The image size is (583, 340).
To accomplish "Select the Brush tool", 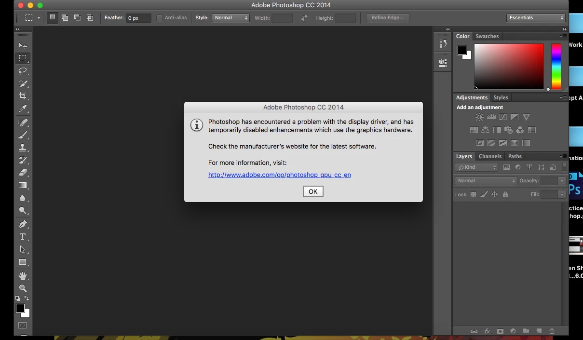I will coord(23,135).
